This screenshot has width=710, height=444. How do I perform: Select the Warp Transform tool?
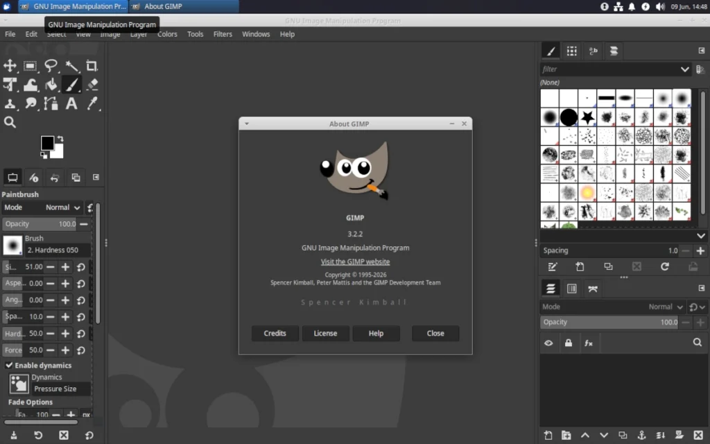click(31, 85)
